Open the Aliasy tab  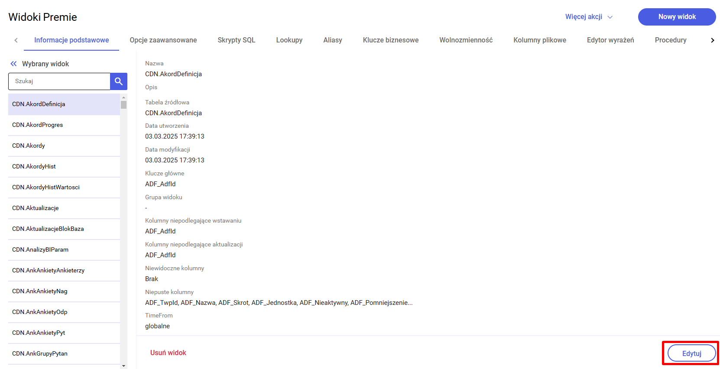point(333,40)
